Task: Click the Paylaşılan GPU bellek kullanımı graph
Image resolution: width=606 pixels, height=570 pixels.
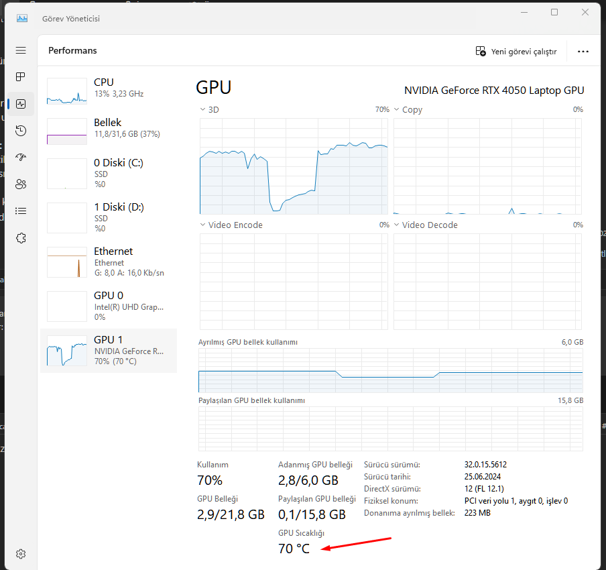Action: 391,429
